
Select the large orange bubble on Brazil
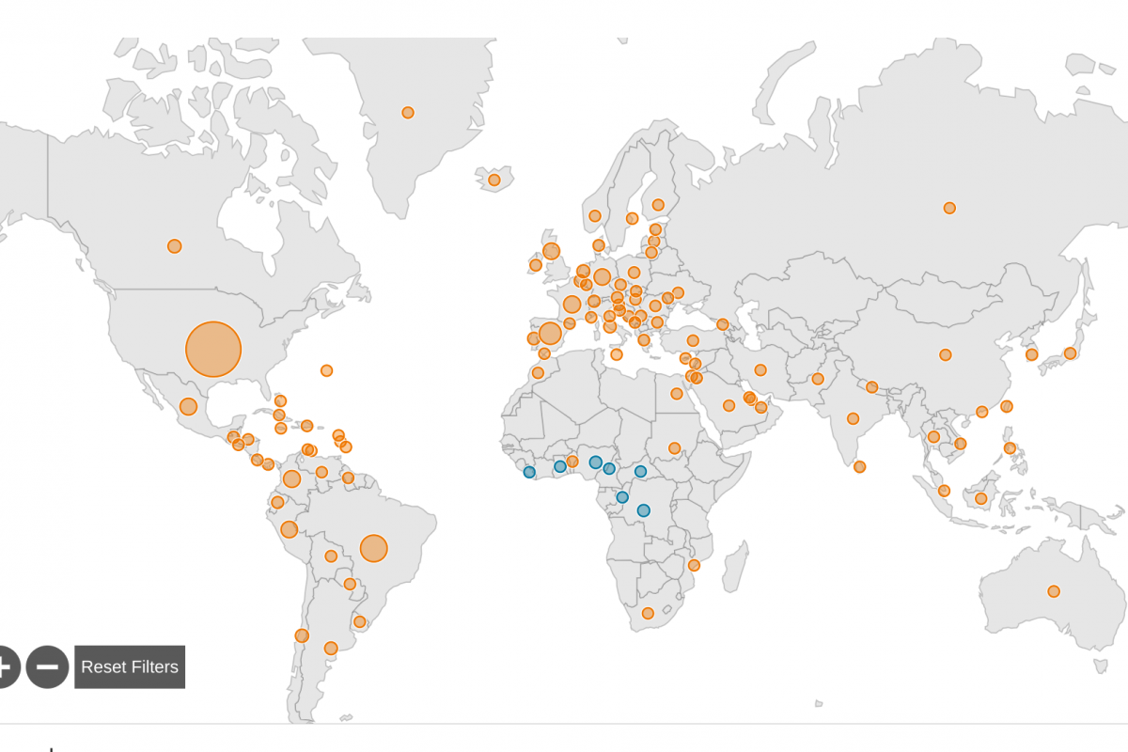[x=374, y=548]
